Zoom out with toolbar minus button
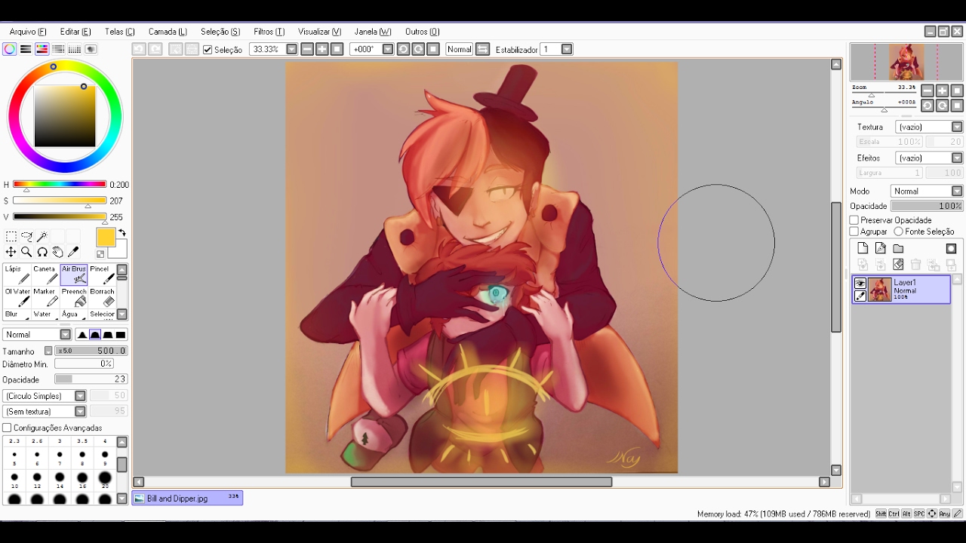The height and width of the screenshot is (543, 966). pyautogui.click(x=306, y=49)
